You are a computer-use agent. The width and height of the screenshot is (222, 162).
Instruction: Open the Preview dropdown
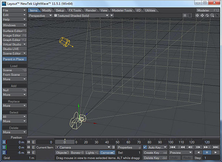(x=181, y=152)
